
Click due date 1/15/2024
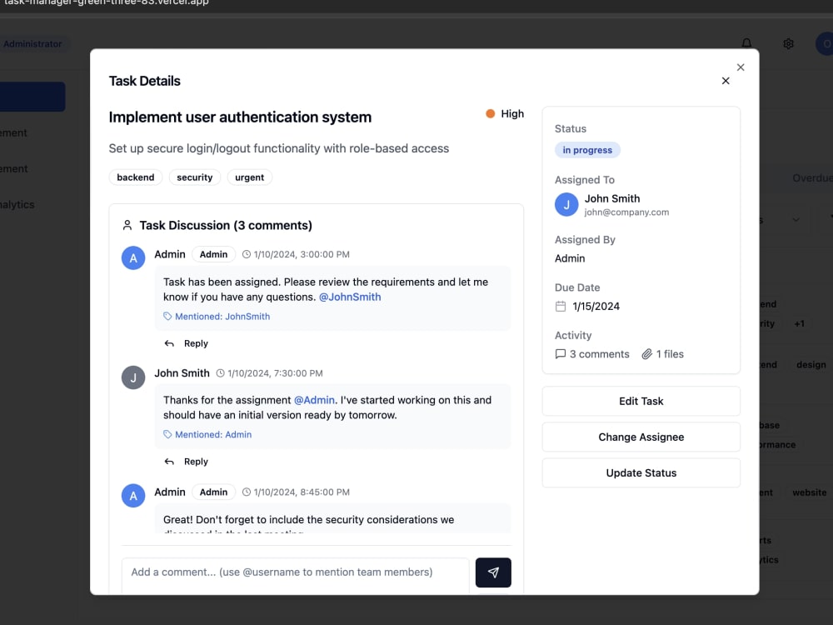point(596,306)
